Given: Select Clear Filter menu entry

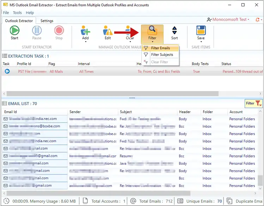Looking at the screenshot, I should (x=160, y=62).
